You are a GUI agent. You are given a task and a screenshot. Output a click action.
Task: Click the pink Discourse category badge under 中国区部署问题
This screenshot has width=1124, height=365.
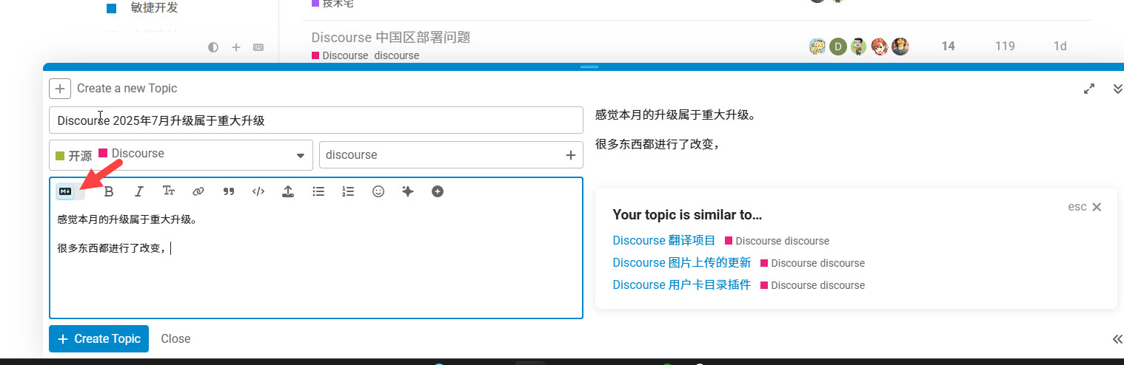pyautogui.click(x=340, y=55)
